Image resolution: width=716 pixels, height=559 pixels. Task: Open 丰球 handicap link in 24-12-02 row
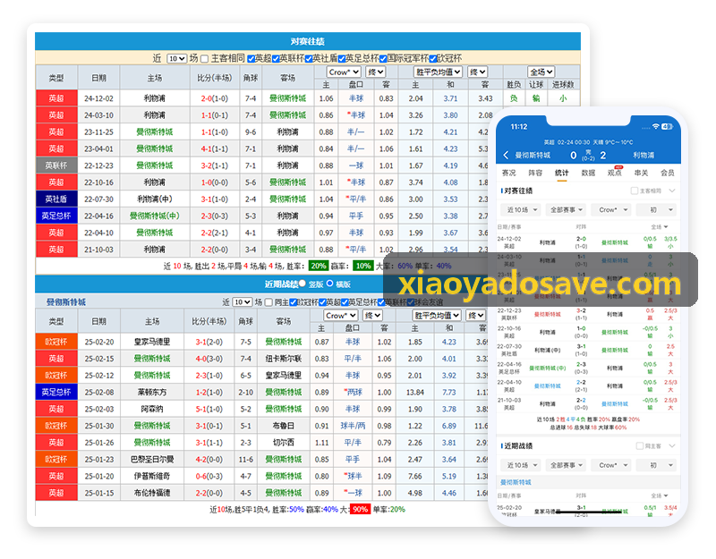pyautogui.click(x=356, y=98)
